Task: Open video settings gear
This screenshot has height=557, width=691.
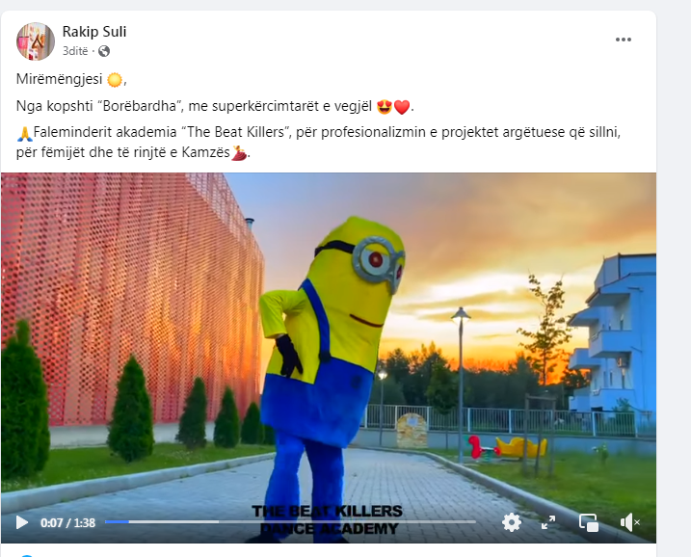Action: tap(511, 522)
